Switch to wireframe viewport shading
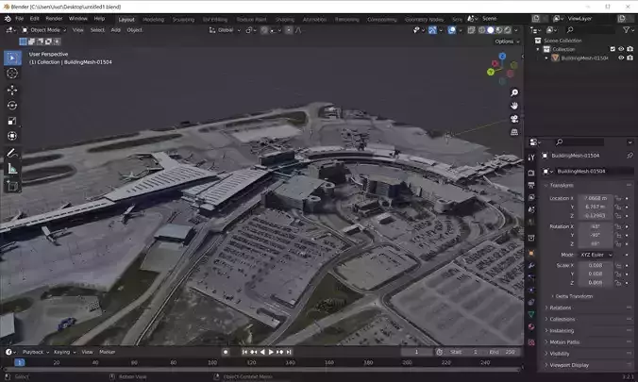 [x=481, y=30]
